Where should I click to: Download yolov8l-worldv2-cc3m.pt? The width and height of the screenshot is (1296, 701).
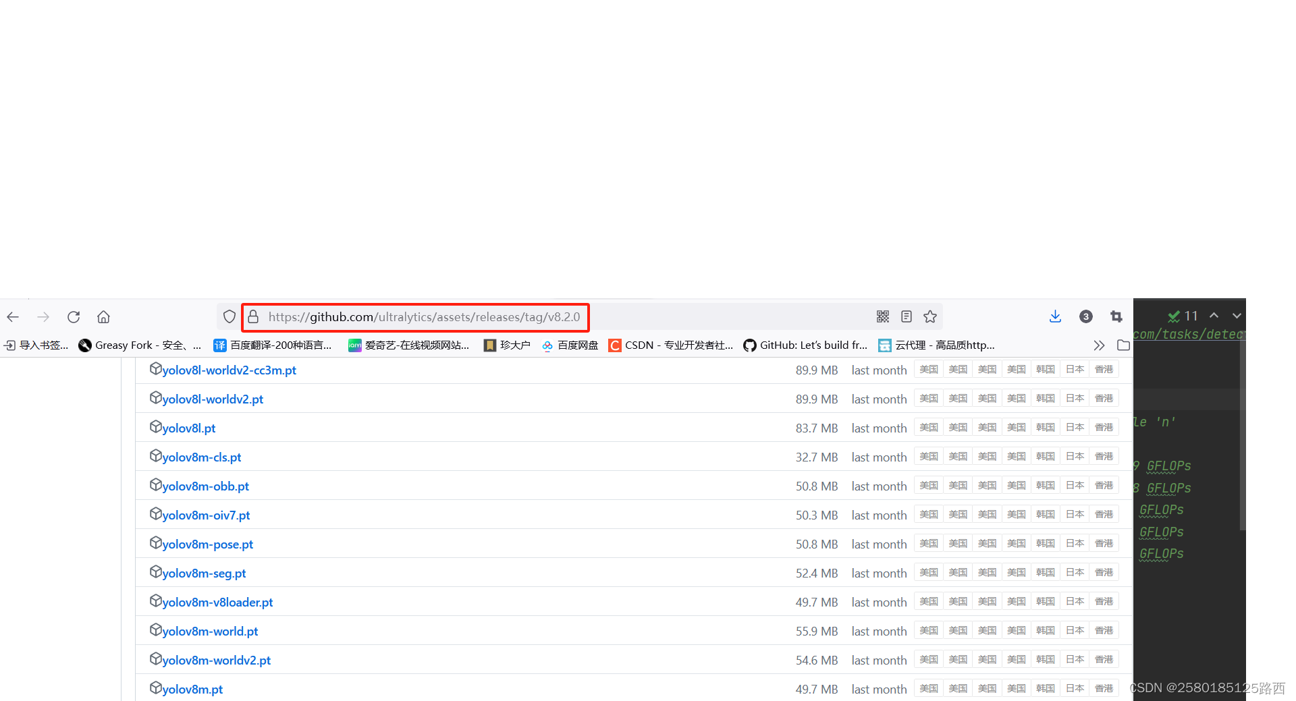click(x=229, y=370)
